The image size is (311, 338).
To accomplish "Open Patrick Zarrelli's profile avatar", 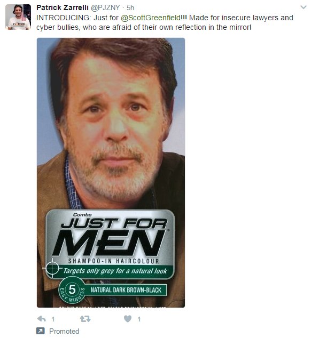I will click(x=18, y=17).
